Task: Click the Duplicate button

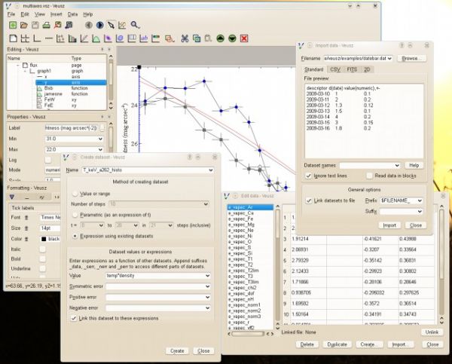Action: 337,343
